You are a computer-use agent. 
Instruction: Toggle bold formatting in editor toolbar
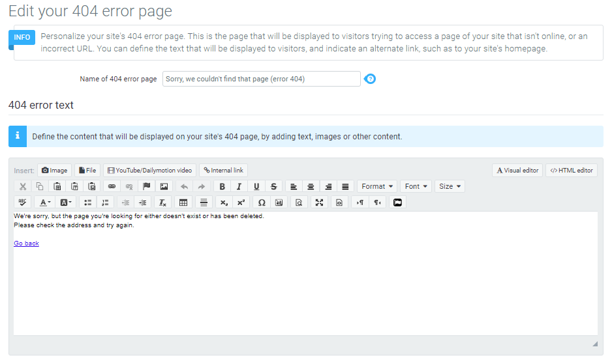click(x=222, y=186)
